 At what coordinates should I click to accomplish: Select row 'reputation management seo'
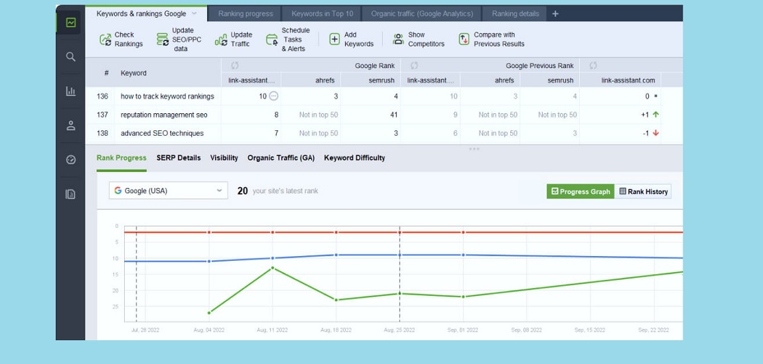(383, 114)
